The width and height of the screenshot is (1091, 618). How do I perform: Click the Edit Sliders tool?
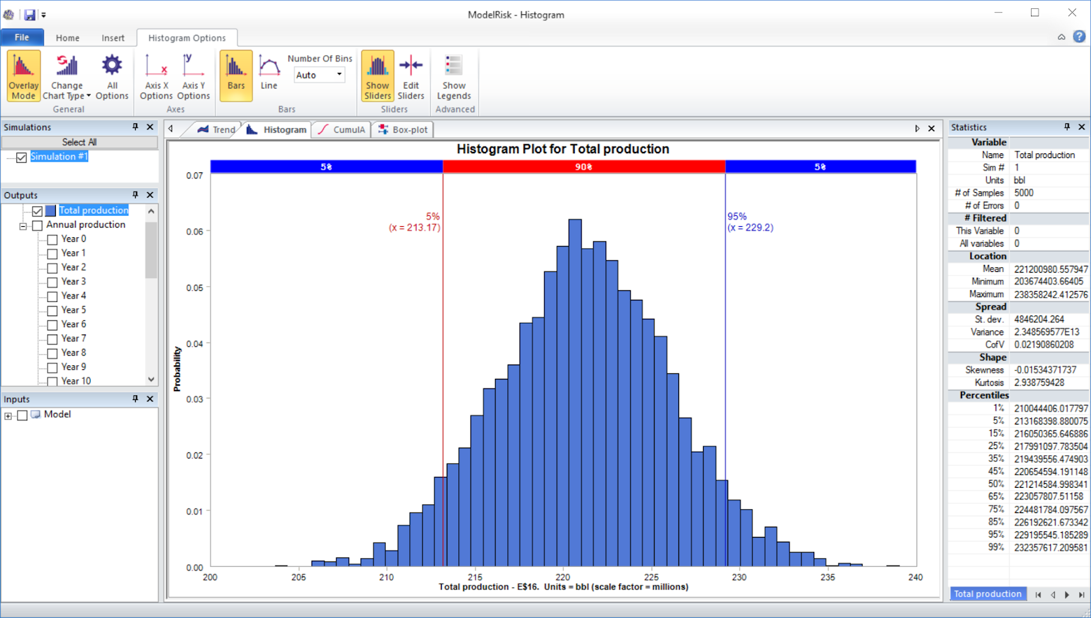point(410,76)
